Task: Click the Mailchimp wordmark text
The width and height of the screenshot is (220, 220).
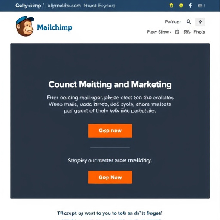Action: (x=55, y=27)
